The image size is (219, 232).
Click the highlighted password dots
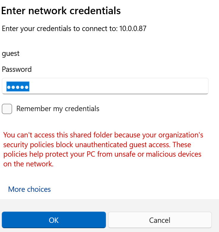[18, 86]
